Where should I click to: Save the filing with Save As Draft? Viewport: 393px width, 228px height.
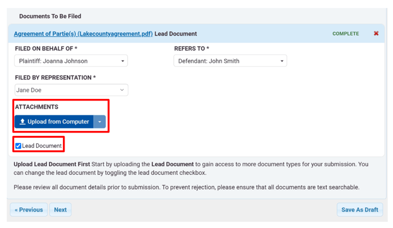click(360, 210)
